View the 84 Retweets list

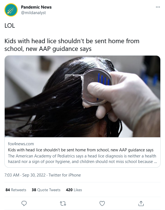click(x=16, y=190)
